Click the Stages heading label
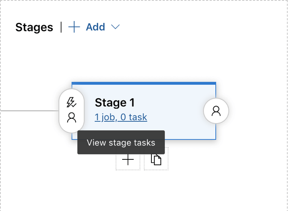The height and width of the screenshot is (211, 288). pos(34,27)
